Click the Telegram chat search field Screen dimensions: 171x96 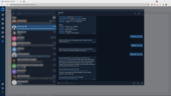36,14
